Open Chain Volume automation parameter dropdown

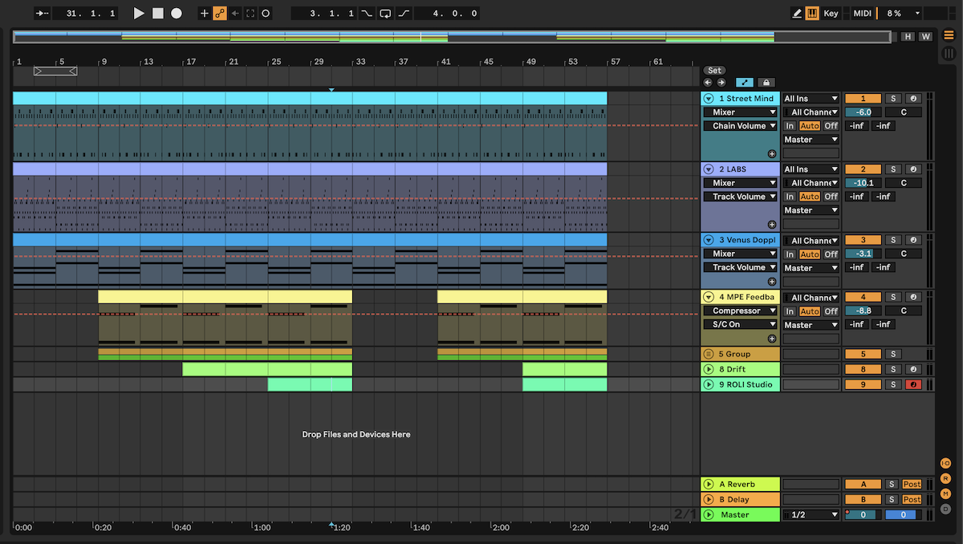741,126
